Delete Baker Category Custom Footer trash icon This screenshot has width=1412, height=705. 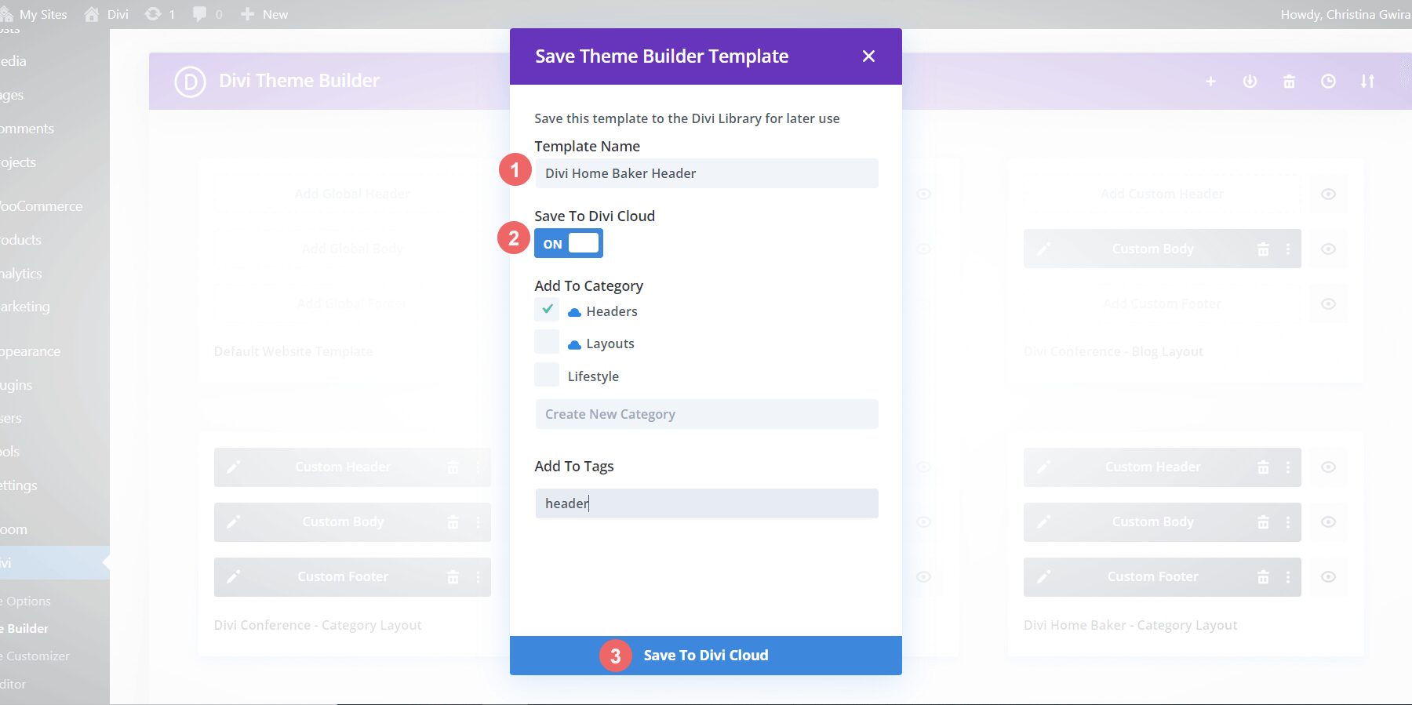point(1263,576)
